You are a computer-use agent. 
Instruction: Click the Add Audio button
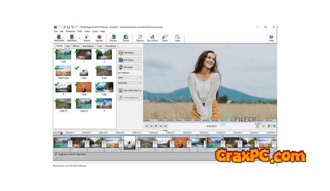tap(129, 67)
